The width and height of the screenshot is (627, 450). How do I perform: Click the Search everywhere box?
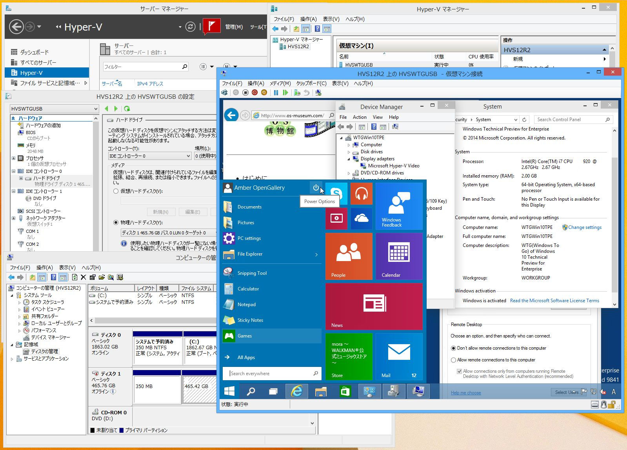coord(272,374)
